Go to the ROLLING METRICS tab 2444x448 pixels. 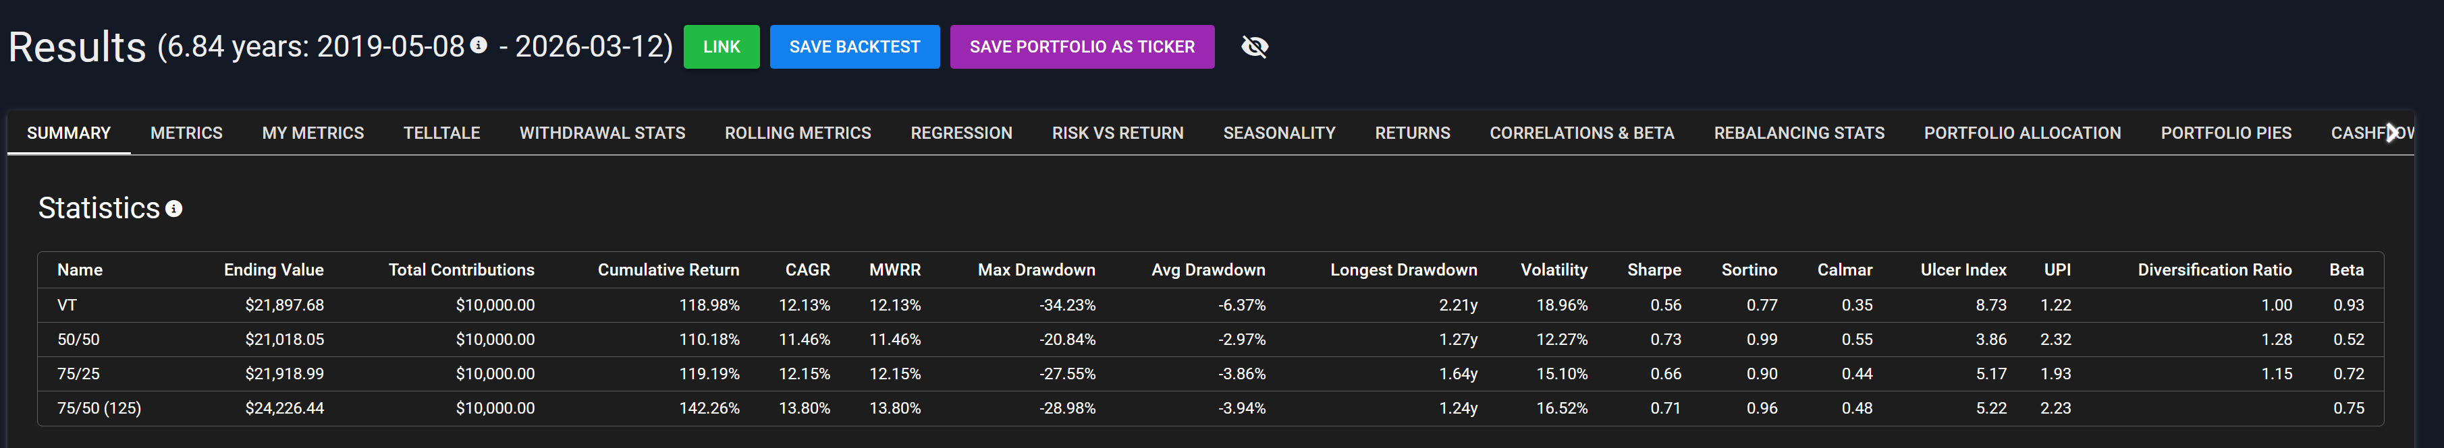pyautogui.click(x=797, y=133)
